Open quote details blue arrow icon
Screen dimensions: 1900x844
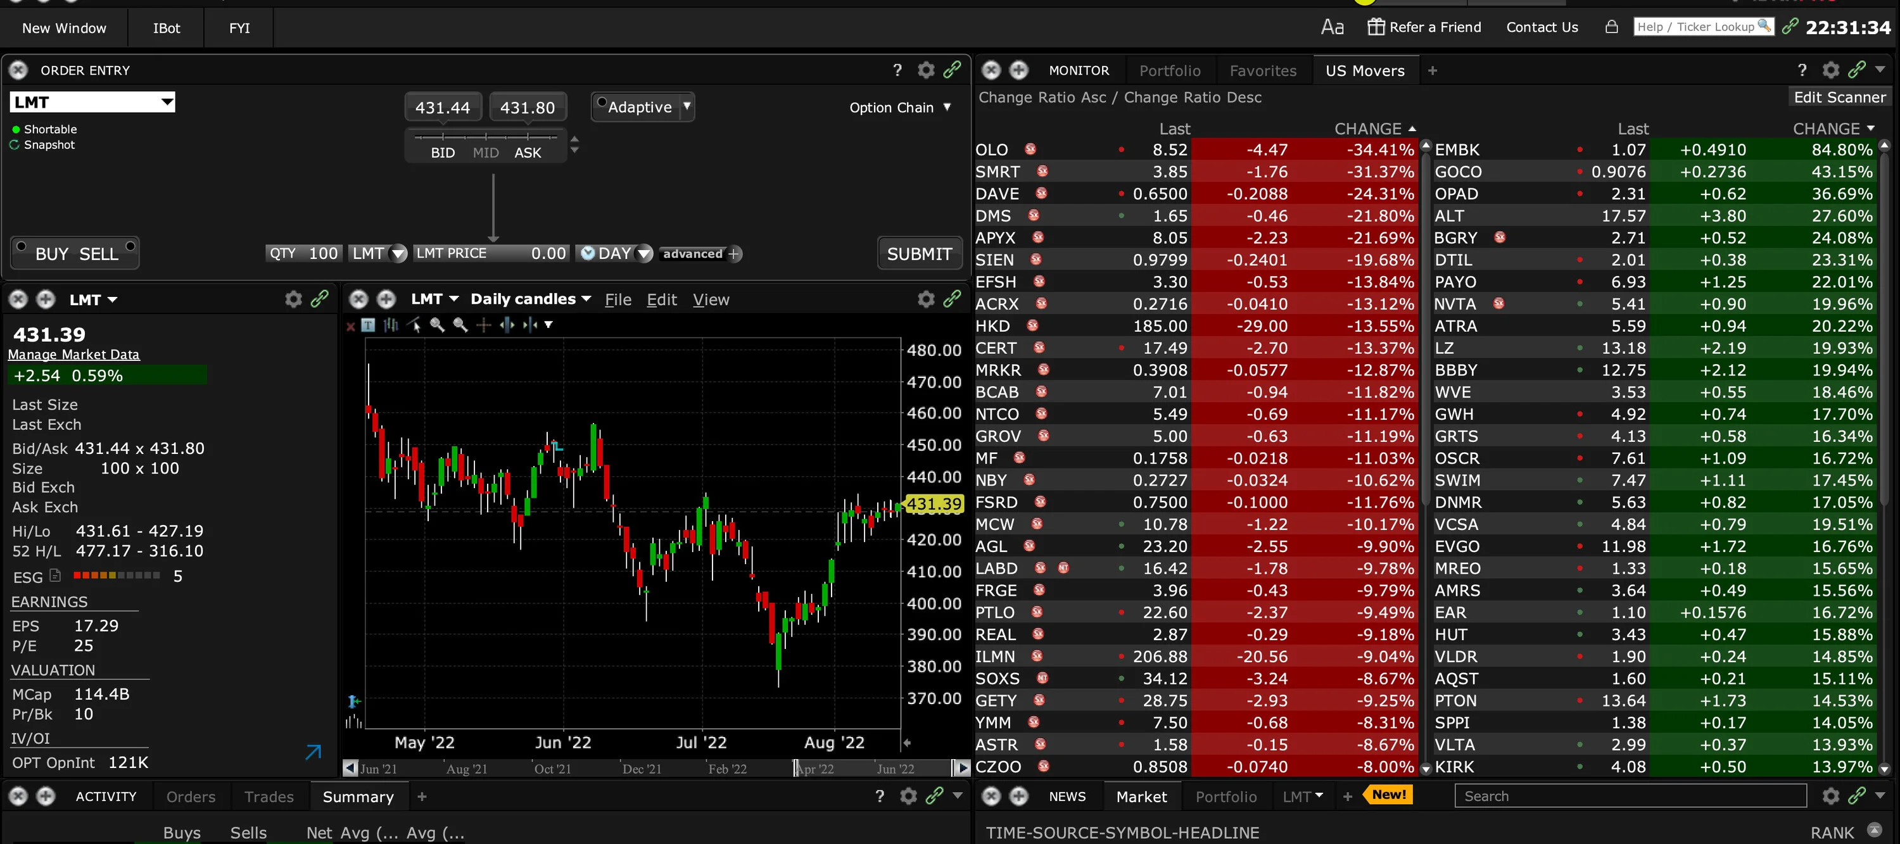[x=313, y=752]
